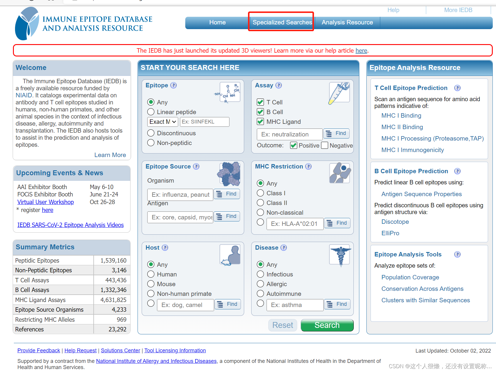Screen dimensions: 496x372
Task: Open Specialized Searches menu
Action: pos(282,23)
